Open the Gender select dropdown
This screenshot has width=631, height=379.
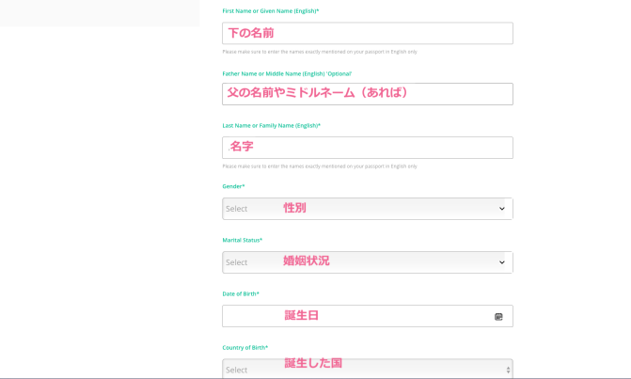(367, 209)
